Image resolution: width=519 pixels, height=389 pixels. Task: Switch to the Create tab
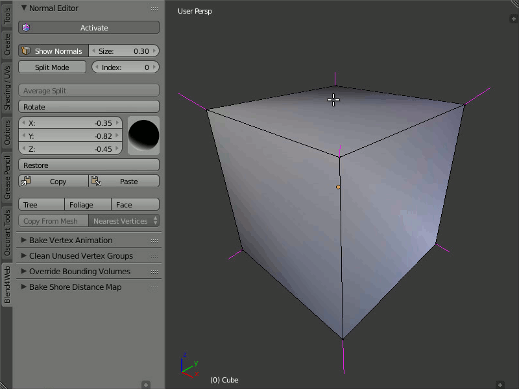pyautogui.click(x=7, y=45)
